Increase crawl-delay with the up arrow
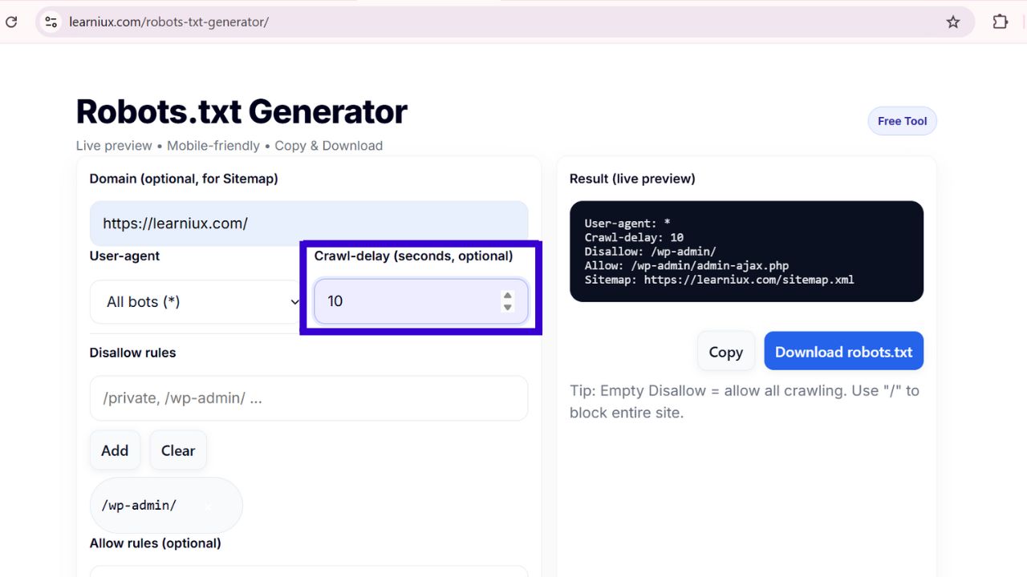The width and height of the screenshot is (1027, 577). (x=507, y=296)
